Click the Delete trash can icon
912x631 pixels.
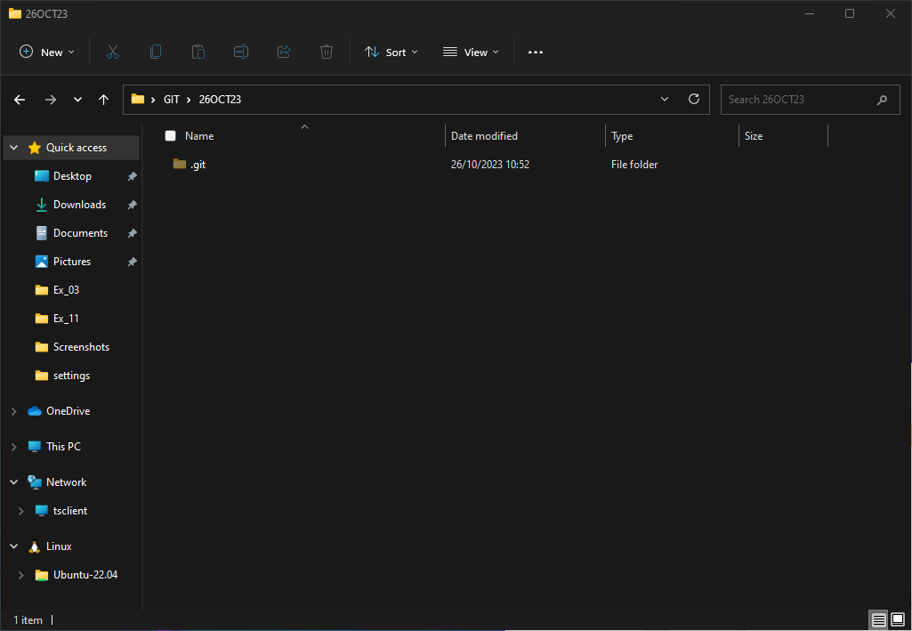[327, 53]
